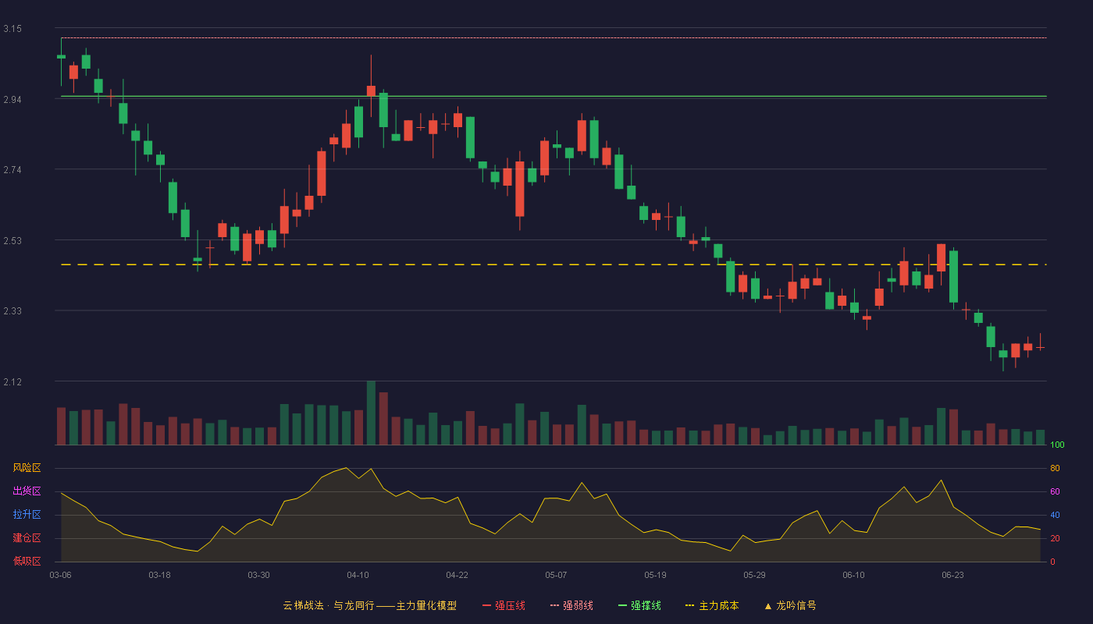1093x624 pixels.
Task: Click the 05-19 date label
Action: point(655,575)
